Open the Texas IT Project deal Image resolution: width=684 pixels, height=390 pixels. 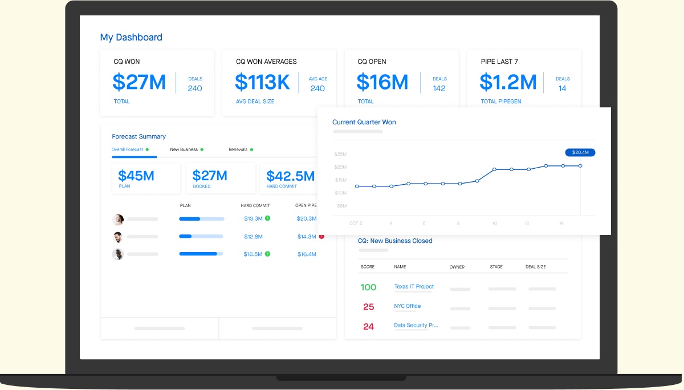point(414,287)
